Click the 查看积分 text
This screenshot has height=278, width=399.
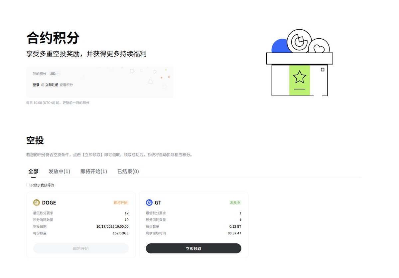66,85
